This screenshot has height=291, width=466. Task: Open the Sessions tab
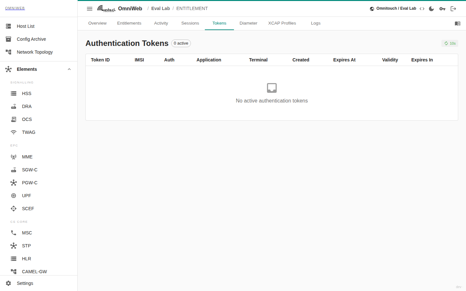coord(190,23)
